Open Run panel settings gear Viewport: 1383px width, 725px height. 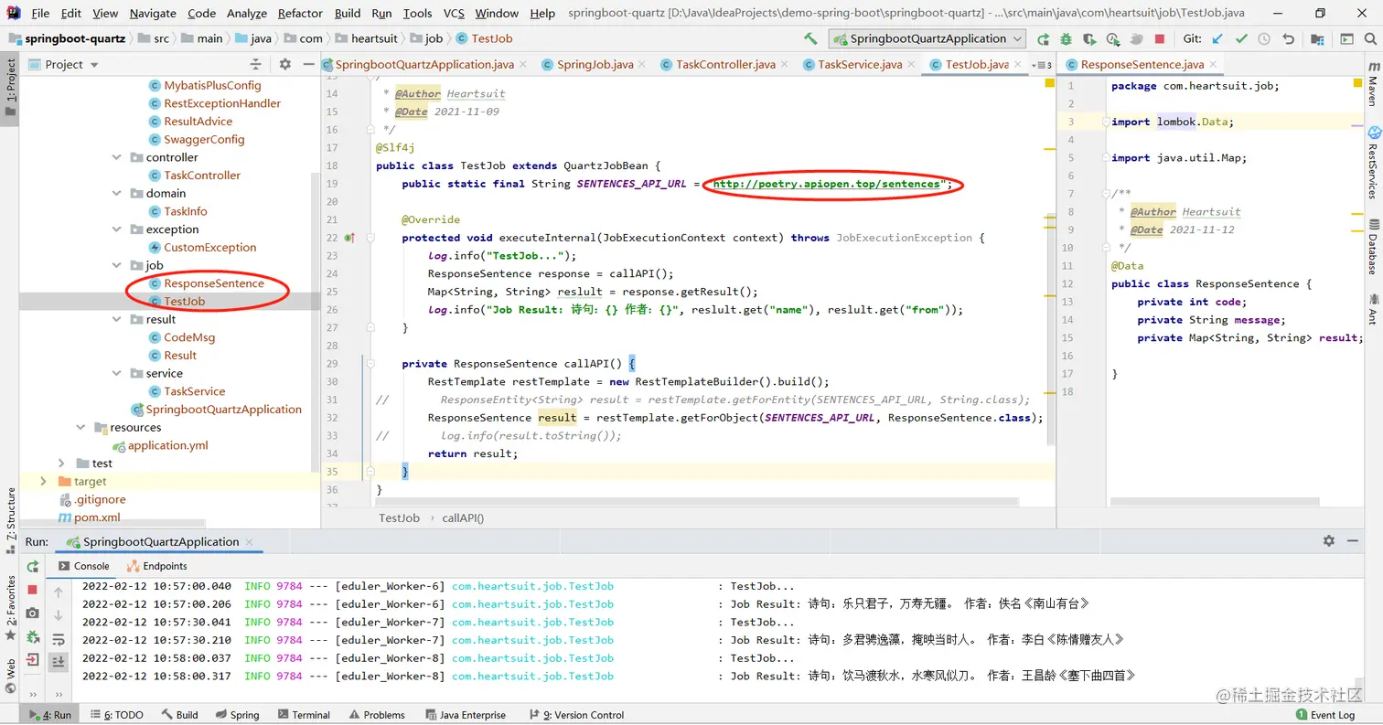click(x=1329, y=541)
